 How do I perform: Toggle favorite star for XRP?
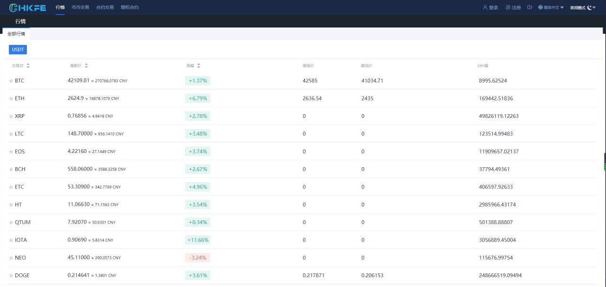pyautogui.click(x=11, y=117)
